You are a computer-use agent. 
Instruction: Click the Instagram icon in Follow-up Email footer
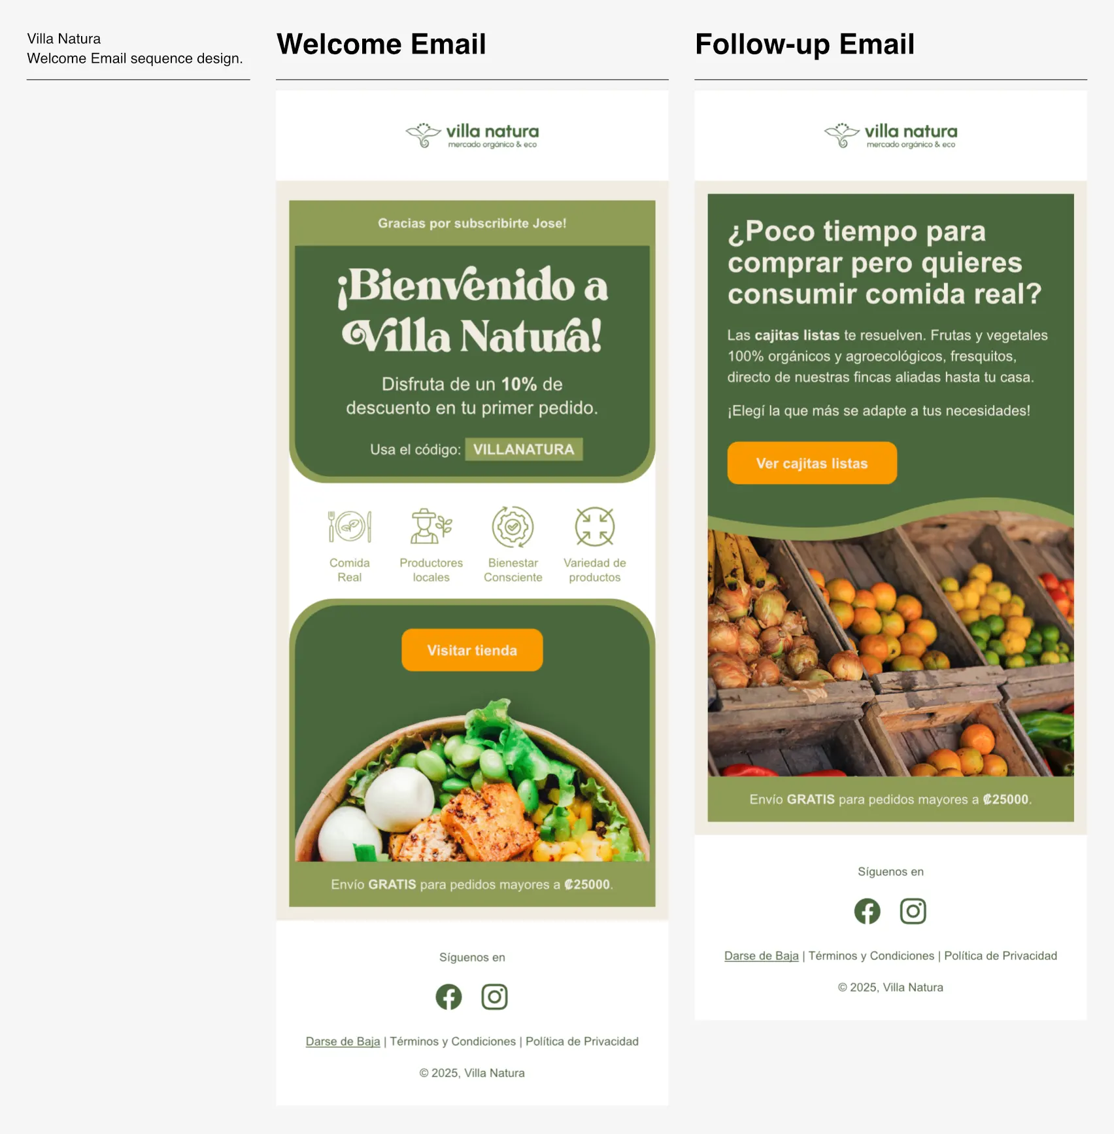click(x=913, y=911)
